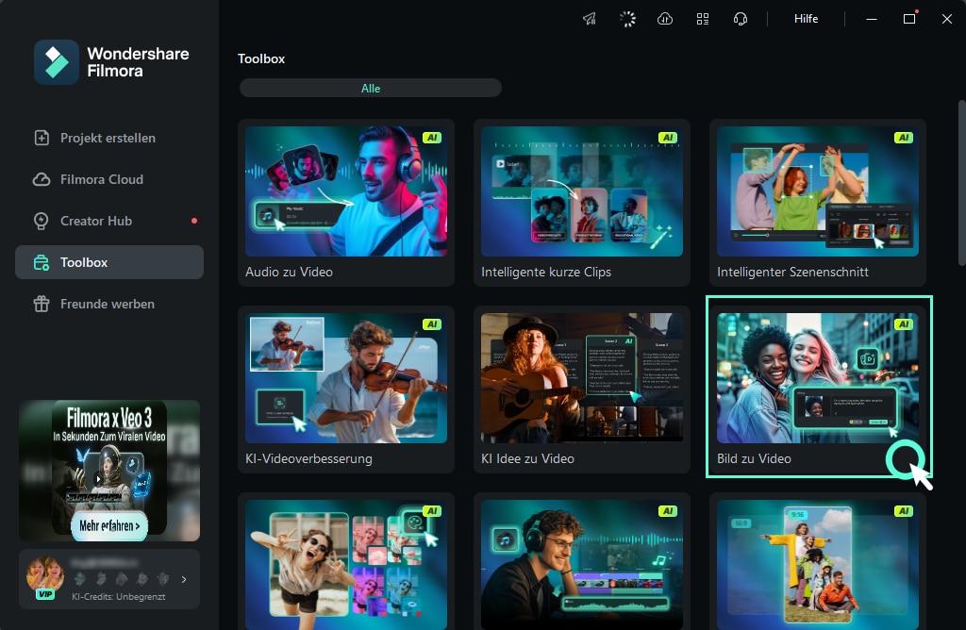Click the vertical scrollbar of Toolbox
The width and height of the screenshot is (966, 630).
(961, 183)
